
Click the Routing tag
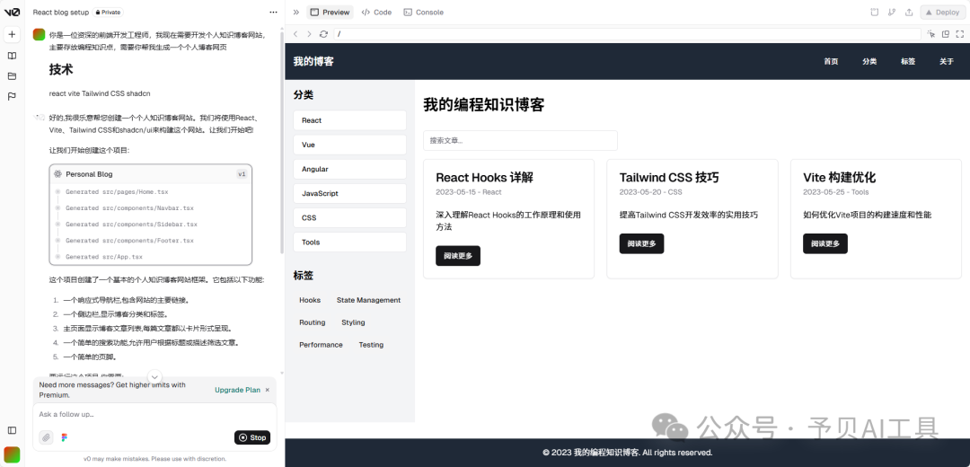pyautogui.click(x=313, y=322)
